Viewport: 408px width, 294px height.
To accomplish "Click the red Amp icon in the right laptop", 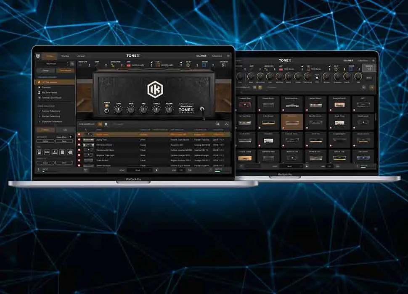I will [x=281, y=69].
